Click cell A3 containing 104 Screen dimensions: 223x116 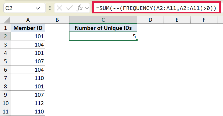[x=28, y=45]
